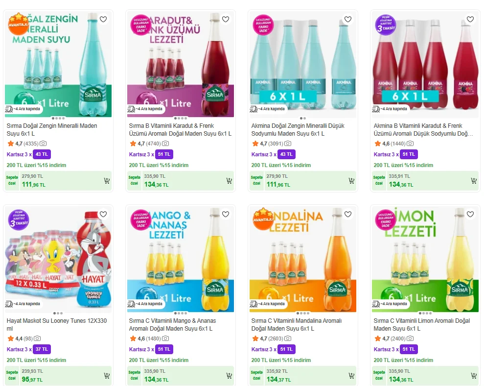484x386 pixels.
Task: Add Sırma Doğal Zengin Mineralli to cart
Action: click(x=107, y=181)
